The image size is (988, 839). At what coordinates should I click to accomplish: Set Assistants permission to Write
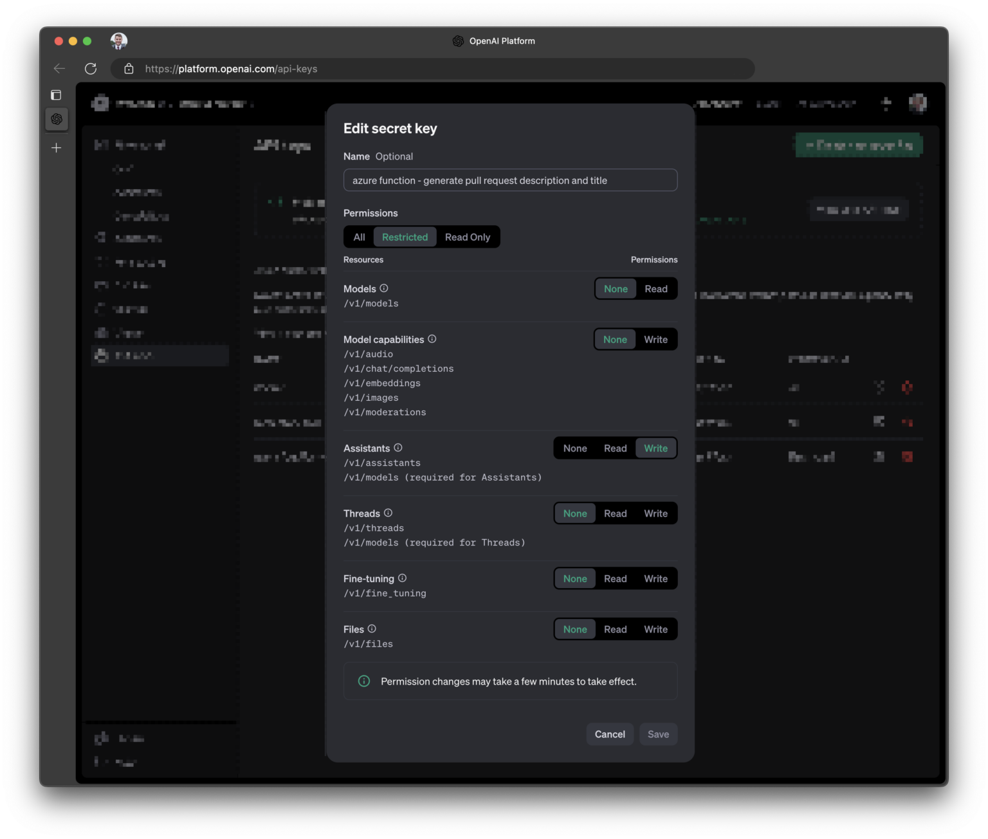[656, 448]
